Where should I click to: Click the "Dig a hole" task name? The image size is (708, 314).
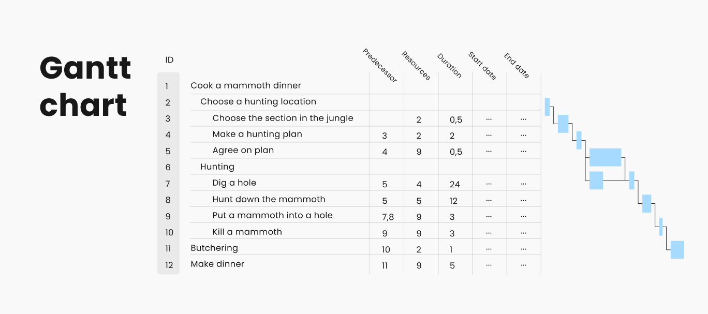pos(234,183)
